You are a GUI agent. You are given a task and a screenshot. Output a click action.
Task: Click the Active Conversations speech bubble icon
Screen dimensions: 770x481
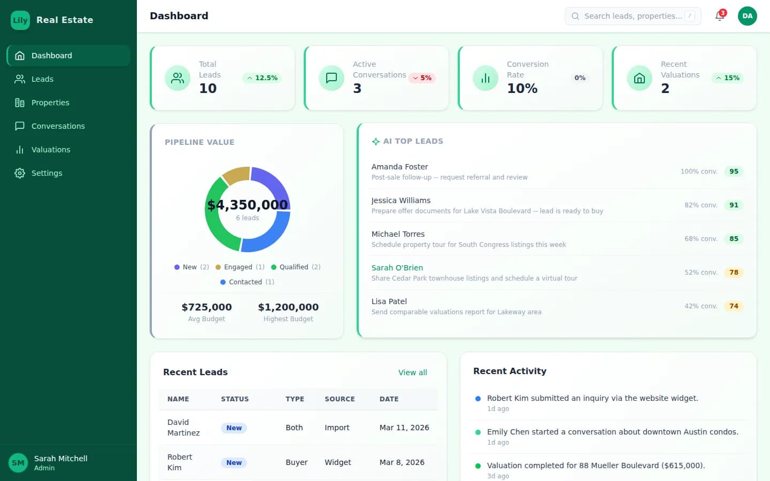tap(332, 78)
